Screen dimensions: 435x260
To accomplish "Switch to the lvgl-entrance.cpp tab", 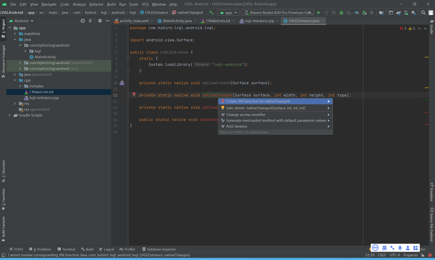I will coord(259,21).
